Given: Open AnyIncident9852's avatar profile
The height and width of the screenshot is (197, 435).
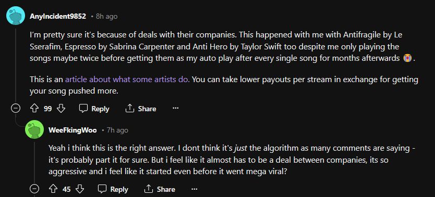Looking at the screenshot, I should point(16,16).
